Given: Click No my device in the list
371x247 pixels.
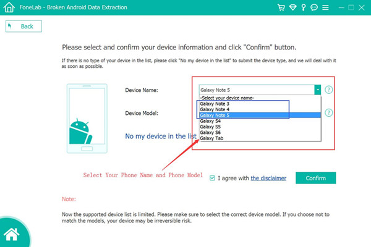Looking at the screenshot, I should [161, 136].
